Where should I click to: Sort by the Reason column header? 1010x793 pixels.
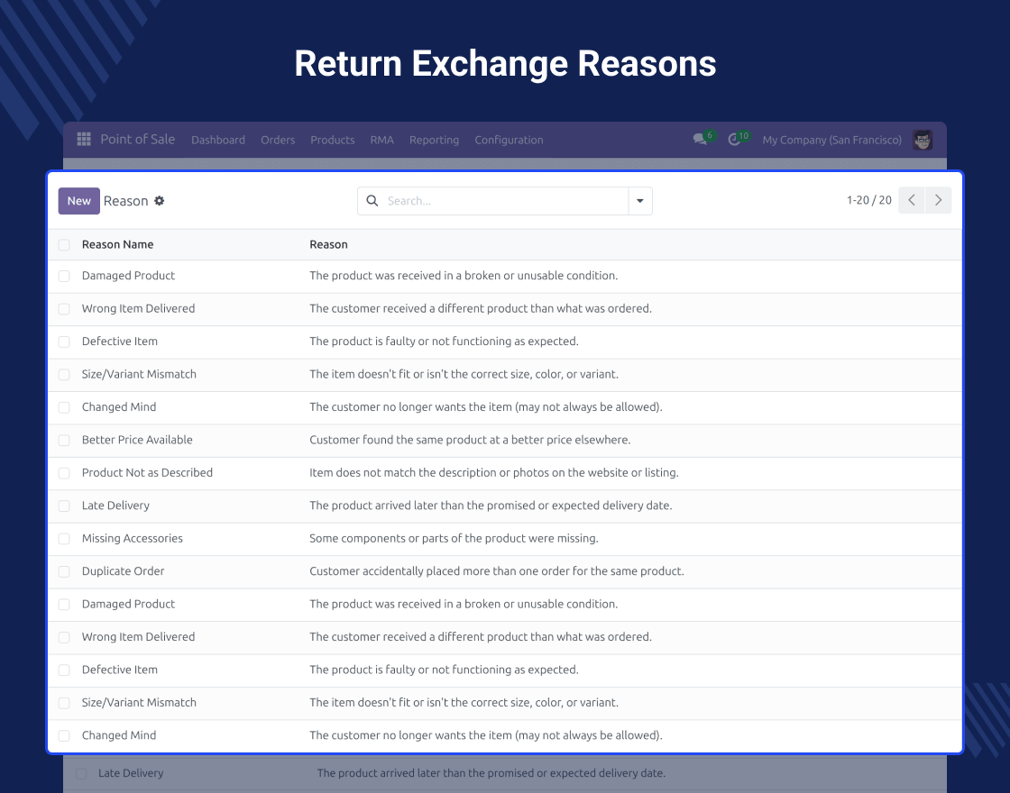tap(328, 244)
